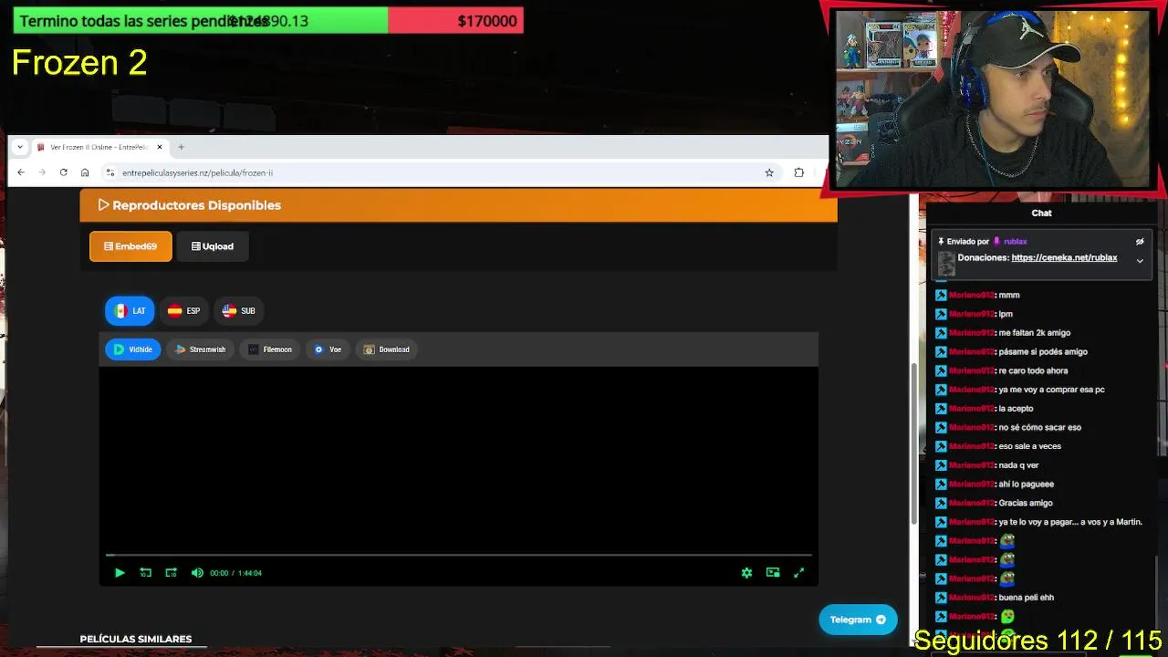Click the address bar URL field
This screenshot has width=1168, height=657.
[x=438, y=172]
